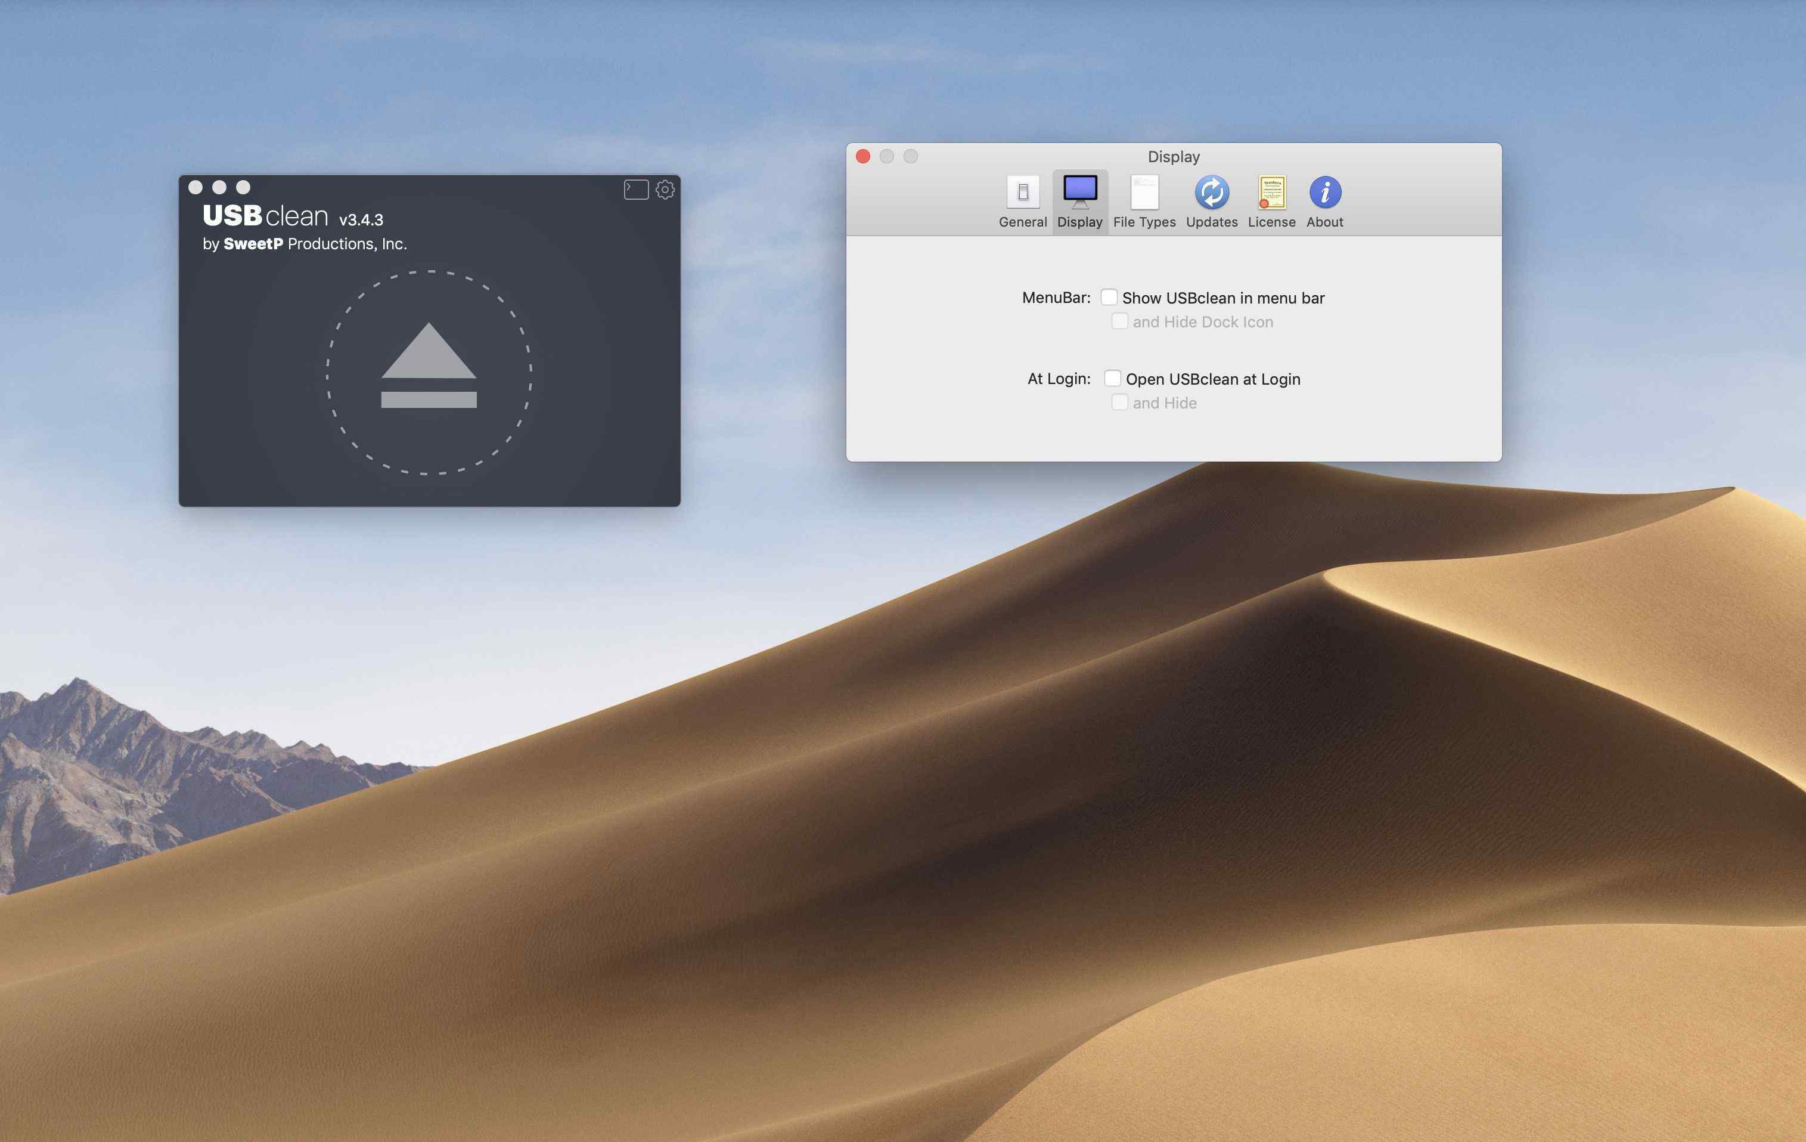Enable Open USBclean at Login
Viewport: 1806px width, 1142px height.
[1112, 378]
